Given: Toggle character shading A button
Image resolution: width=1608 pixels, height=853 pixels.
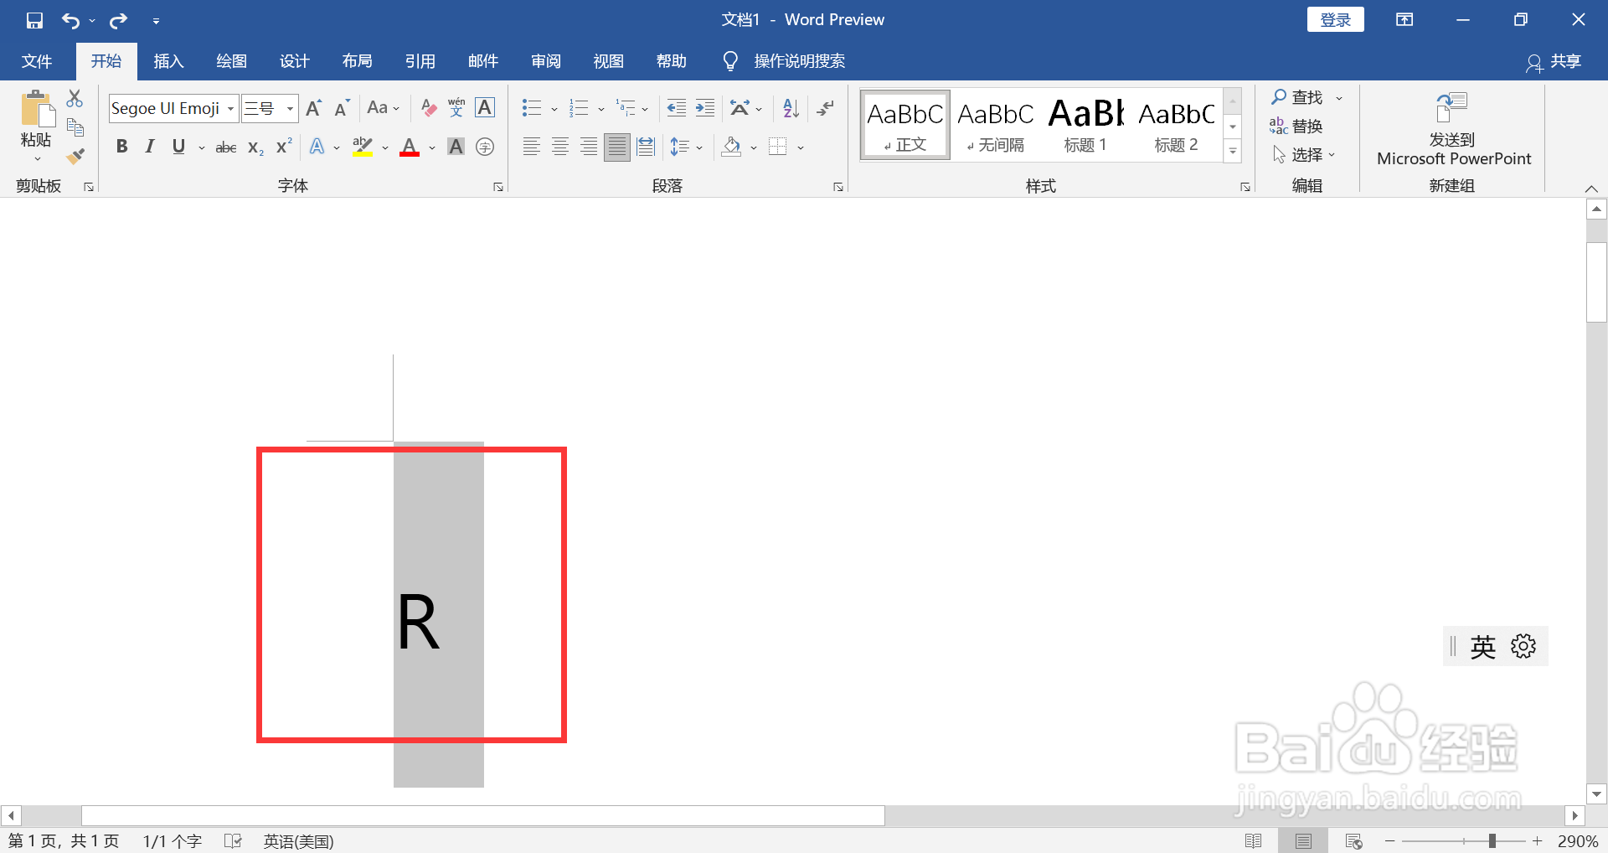Looking at the screenshot, I should click(x=456, y=147).
